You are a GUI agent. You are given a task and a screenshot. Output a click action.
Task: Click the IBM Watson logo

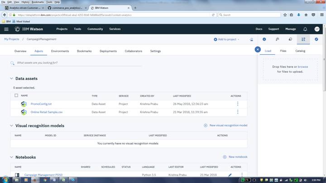coord(29,29)
